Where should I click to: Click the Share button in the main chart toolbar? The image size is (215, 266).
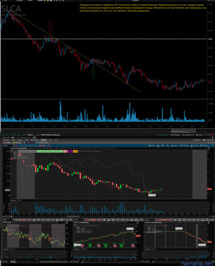(152, 146)
